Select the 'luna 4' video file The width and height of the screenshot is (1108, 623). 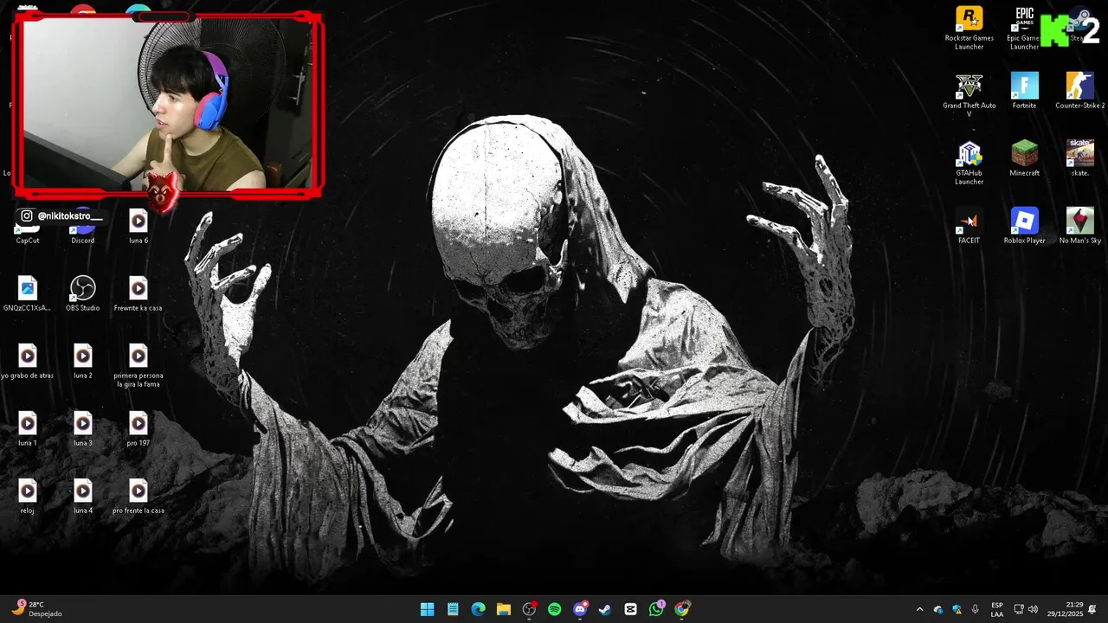click(x=82, y=496)
